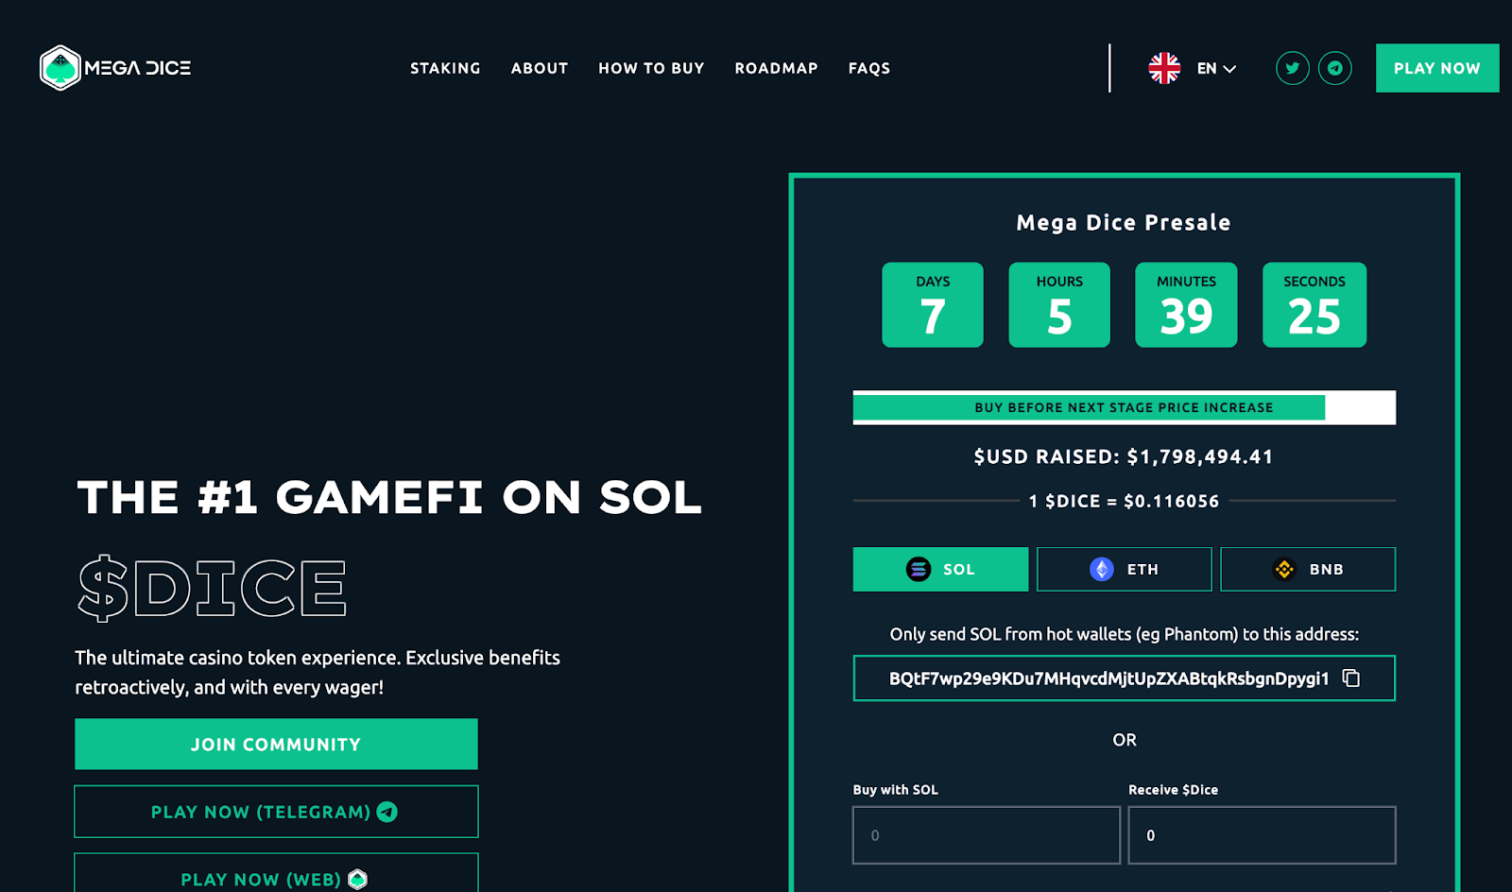The height and width of the screenshot is (892, 1512).
Task: View the Roadmap section
Action: point(776,68)
